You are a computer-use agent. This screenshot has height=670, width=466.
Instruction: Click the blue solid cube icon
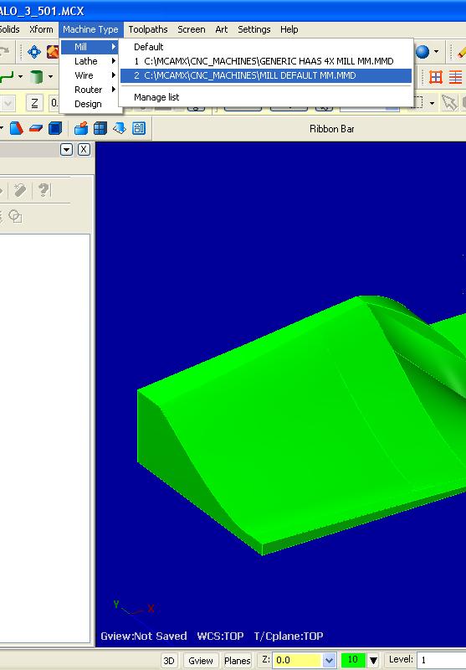pyautogui.click(x=55, y=128)
